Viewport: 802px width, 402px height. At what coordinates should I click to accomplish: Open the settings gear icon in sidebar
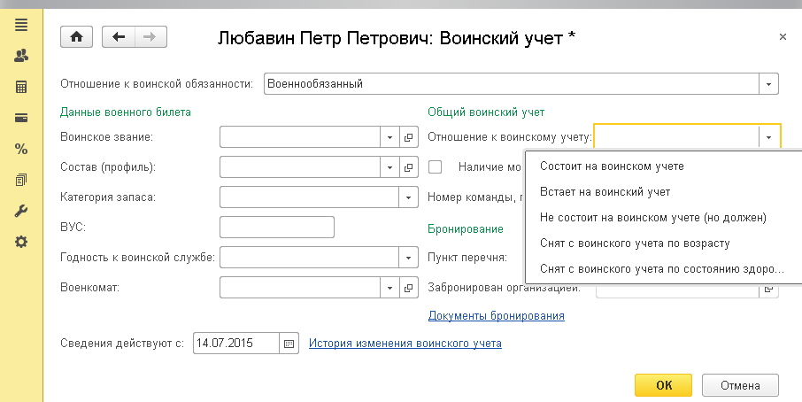[x=21, y=242]
